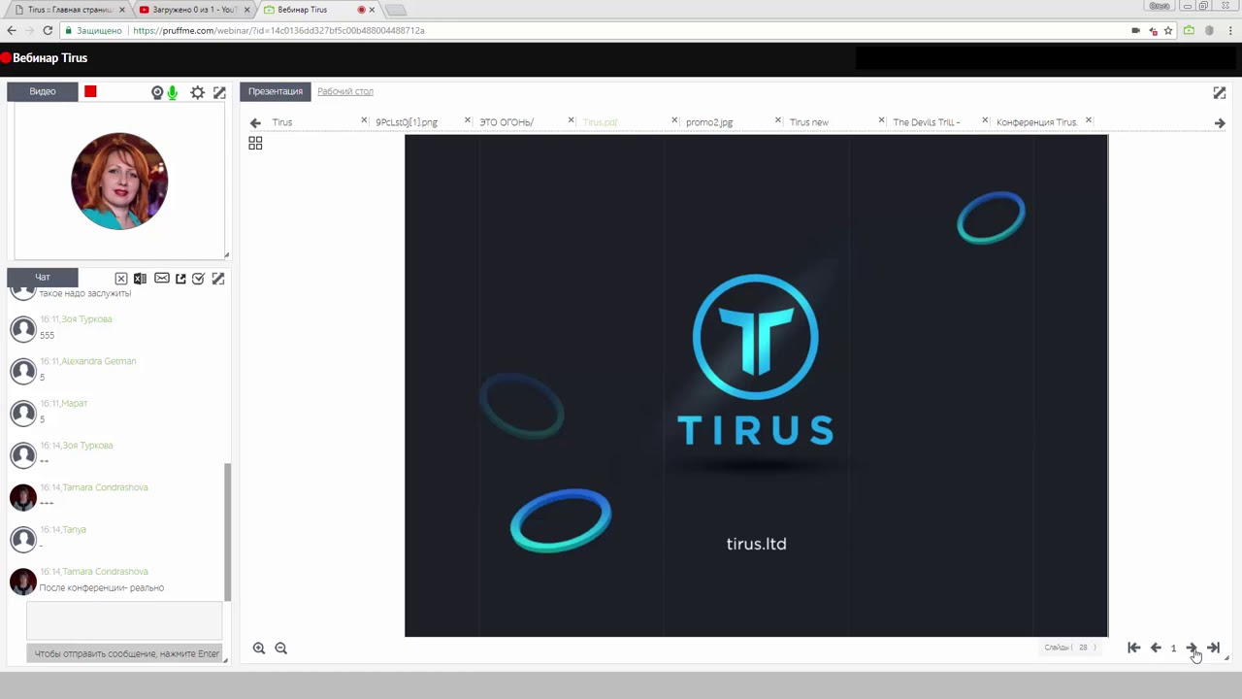
Task: Jump to the last slide
Action: pos(1213,648)
